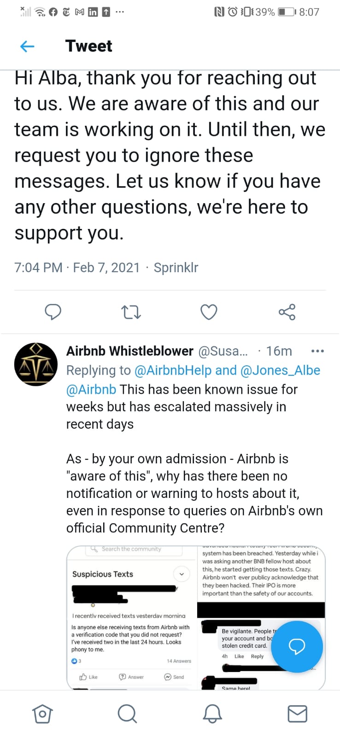Tap the retweet icon under the tweet
This screenshot has height=737, width=340.
coord(131,312)
